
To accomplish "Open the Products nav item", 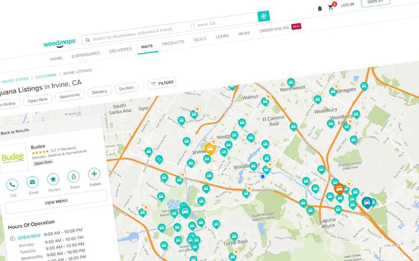I will 173,43.
